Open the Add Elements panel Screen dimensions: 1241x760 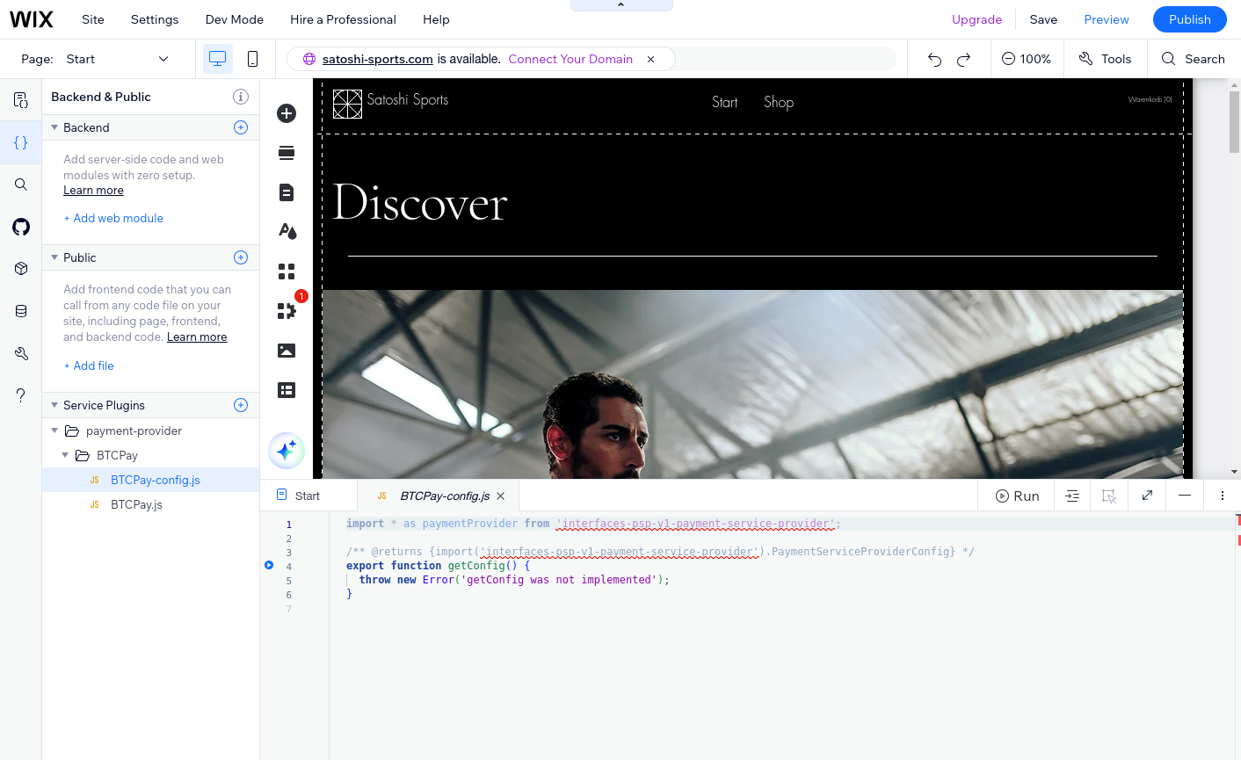coord(287,113)
